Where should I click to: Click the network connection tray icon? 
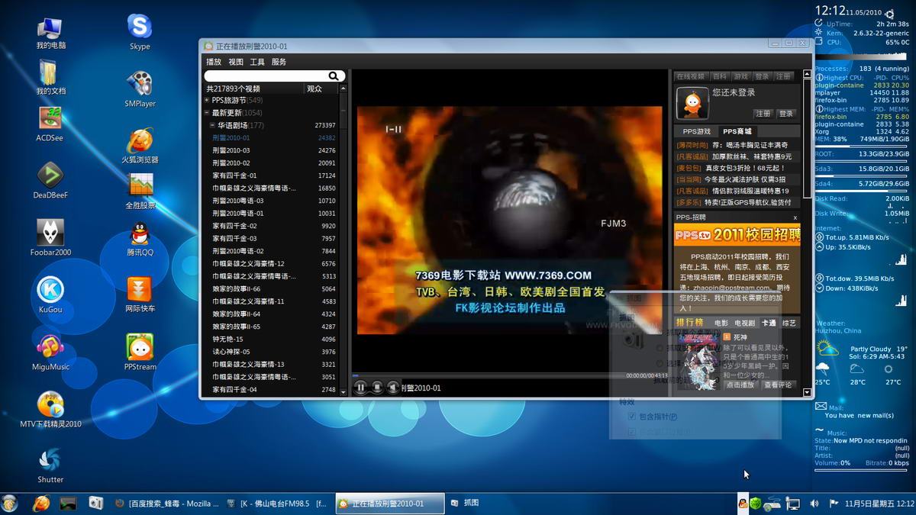pos(794,504)
